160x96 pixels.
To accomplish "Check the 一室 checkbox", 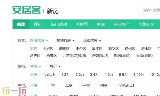I will [x=45, y=86].
